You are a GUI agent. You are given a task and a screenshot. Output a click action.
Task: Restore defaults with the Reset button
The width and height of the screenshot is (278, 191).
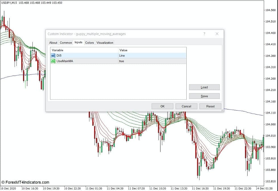[x=210, y=106]
